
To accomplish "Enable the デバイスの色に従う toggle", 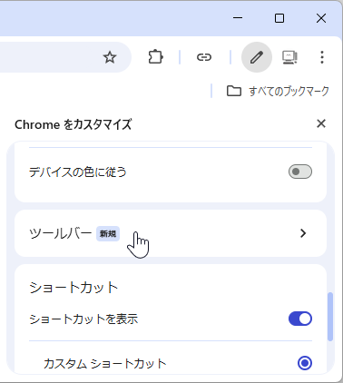I will (300, 172).
